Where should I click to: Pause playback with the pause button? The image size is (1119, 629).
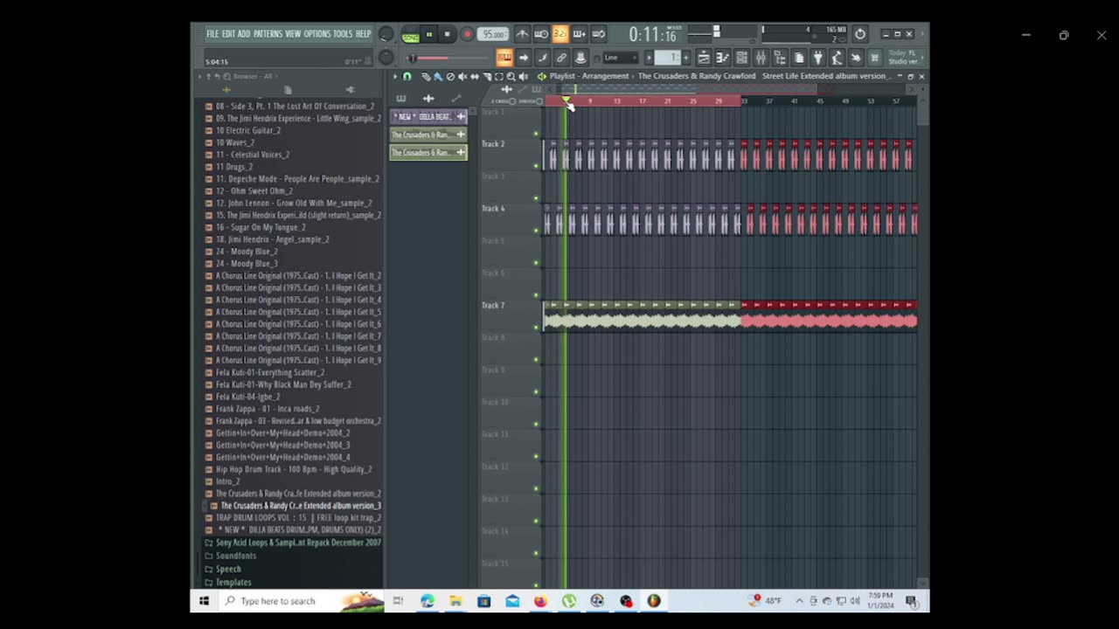click(x=429, y=34)
